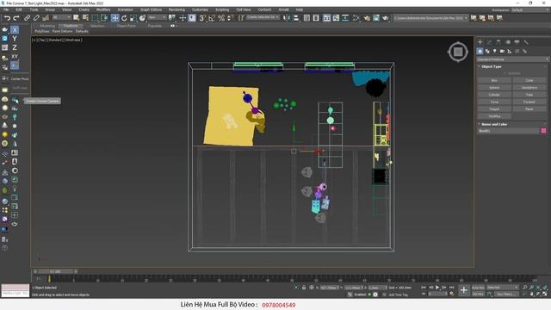Open the Create panel plus tab

[x=480, y=42]
